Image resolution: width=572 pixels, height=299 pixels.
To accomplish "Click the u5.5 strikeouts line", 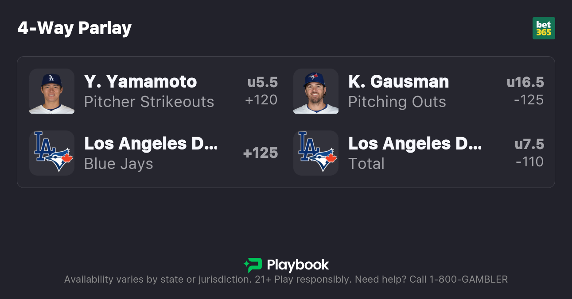I will pos(262,82).
